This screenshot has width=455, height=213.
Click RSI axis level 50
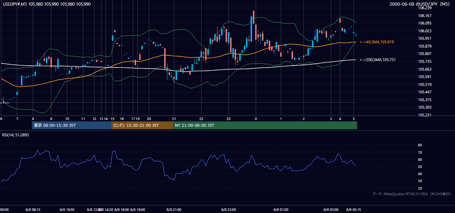pyautogui.click(x=420, y=166)
